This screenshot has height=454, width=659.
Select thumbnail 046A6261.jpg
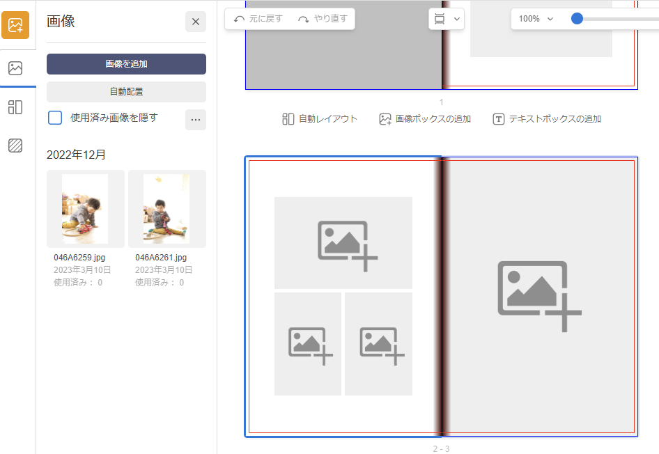166,208
